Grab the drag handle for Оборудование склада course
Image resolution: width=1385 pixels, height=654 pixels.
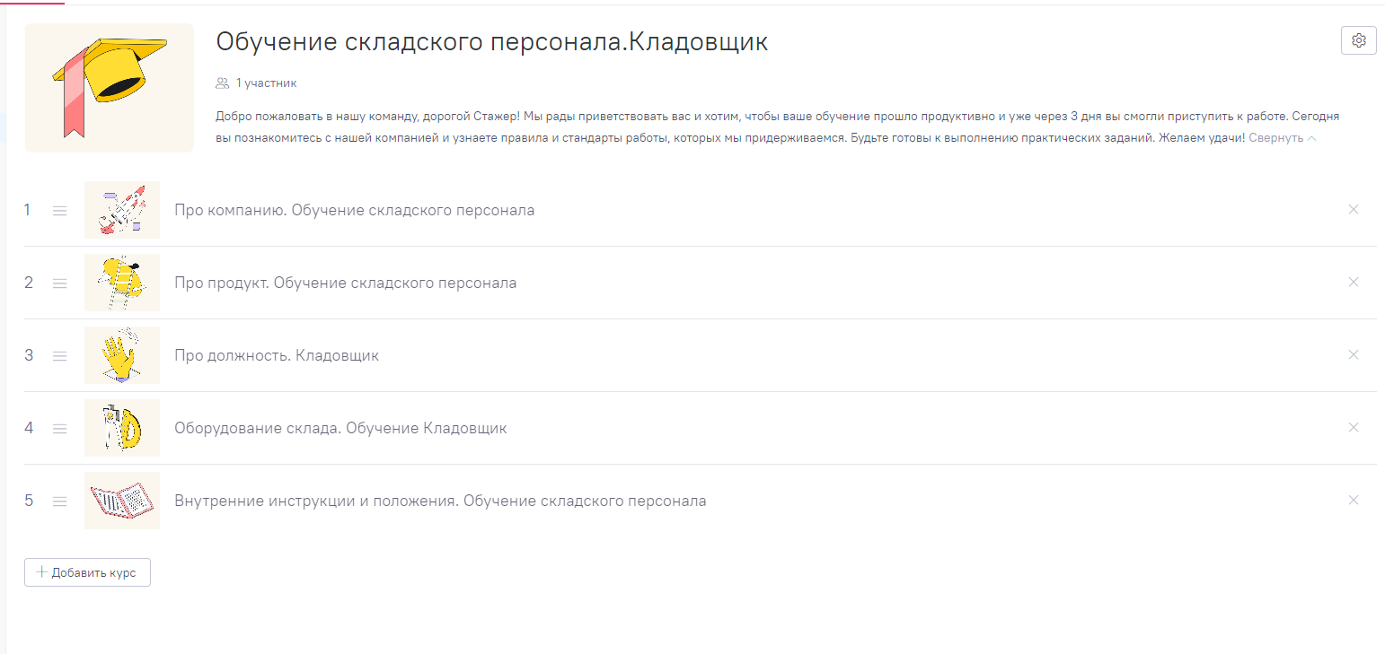60,429
